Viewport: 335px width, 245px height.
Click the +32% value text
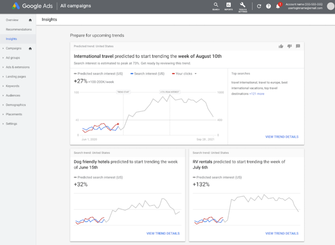point(81,184)
